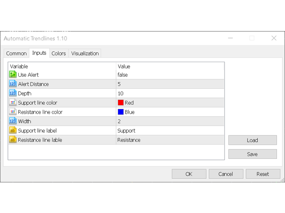Minimize the Automatic Trendlines window

pos(231,38)
